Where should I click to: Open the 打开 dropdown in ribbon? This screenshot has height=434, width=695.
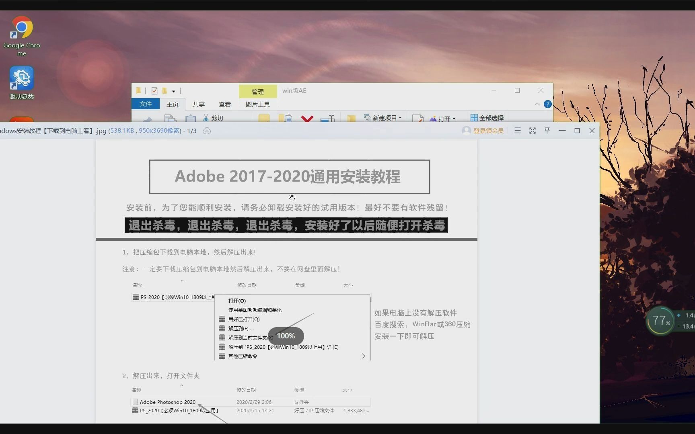click(x=442, y=119)
